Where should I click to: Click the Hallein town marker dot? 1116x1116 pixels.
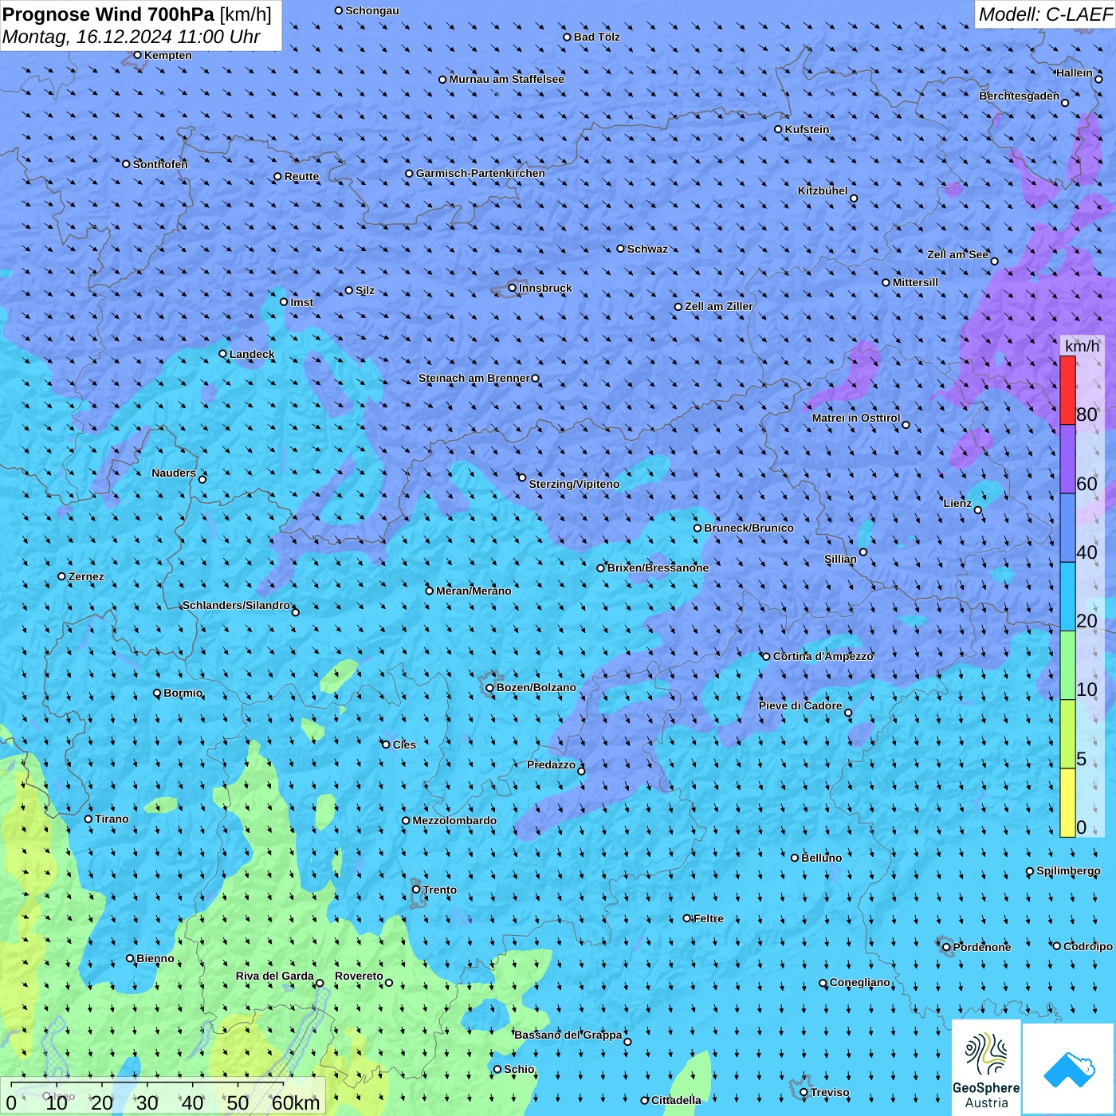point(1098,79)
